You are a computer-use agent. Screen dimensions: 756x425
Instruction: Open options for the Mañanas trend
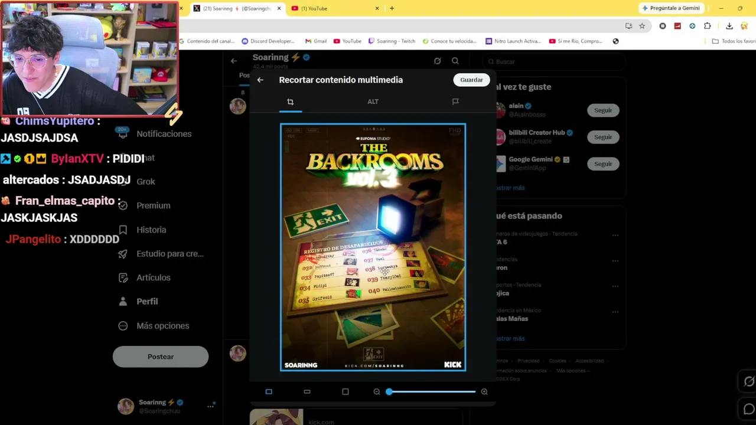615,312
